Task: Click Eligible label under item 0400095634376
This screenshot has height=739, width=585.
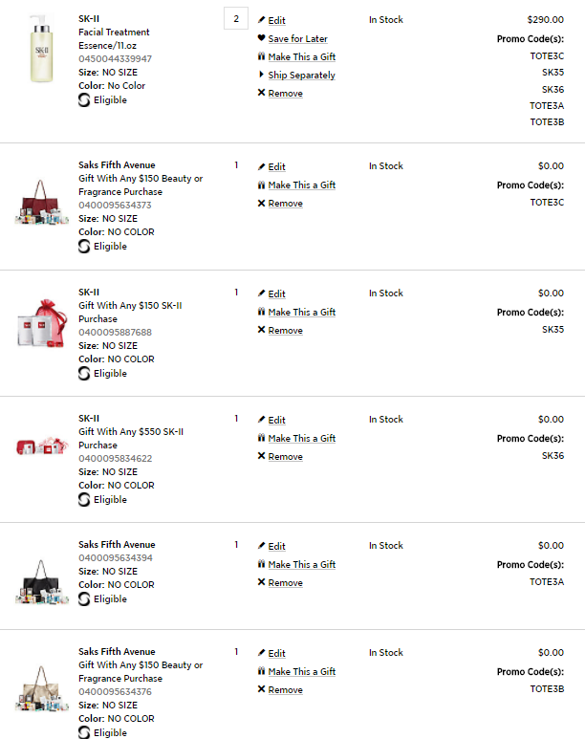Action: pos(110,732)
